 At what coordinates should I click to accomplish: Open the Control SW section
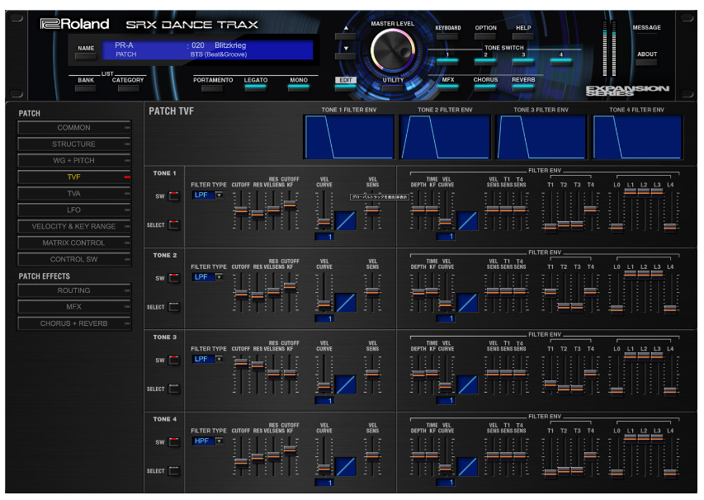[x=74, y=259]
